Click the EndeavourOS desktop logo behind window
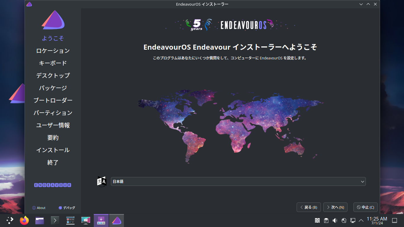This screenshot has width=404, height=227. pos(17,94)
